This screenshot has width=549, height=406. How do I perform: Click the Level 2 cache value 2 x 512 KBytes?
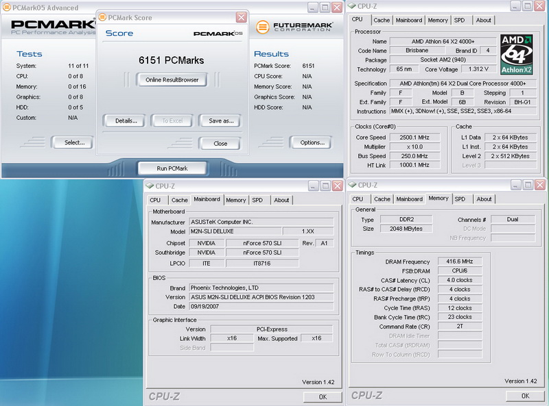click(x=510, y=156)
